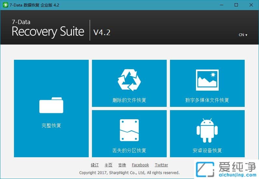The height and width of the screenshot is (179, 259).
Task: Open the 续订 renewal link
Action: click(x=95, y=165)
